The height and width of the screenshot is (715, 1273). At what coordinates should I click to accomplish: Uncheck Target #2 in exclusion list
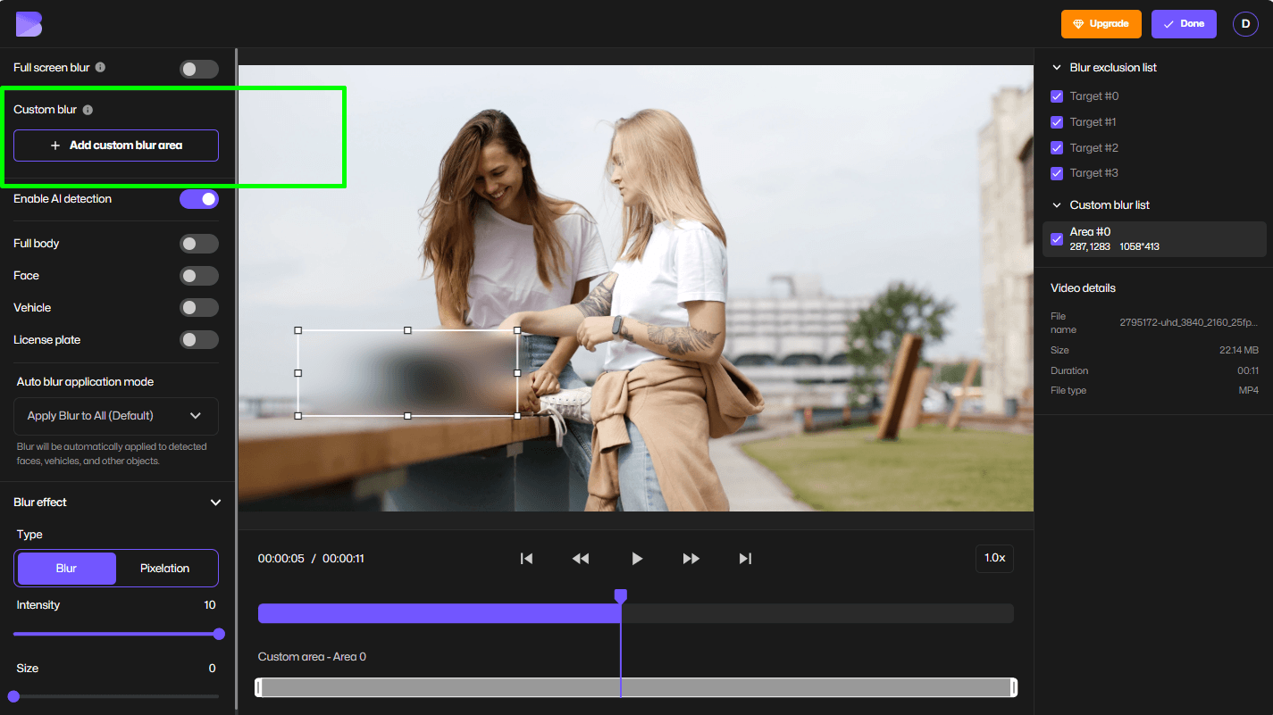click(1057, 148)
